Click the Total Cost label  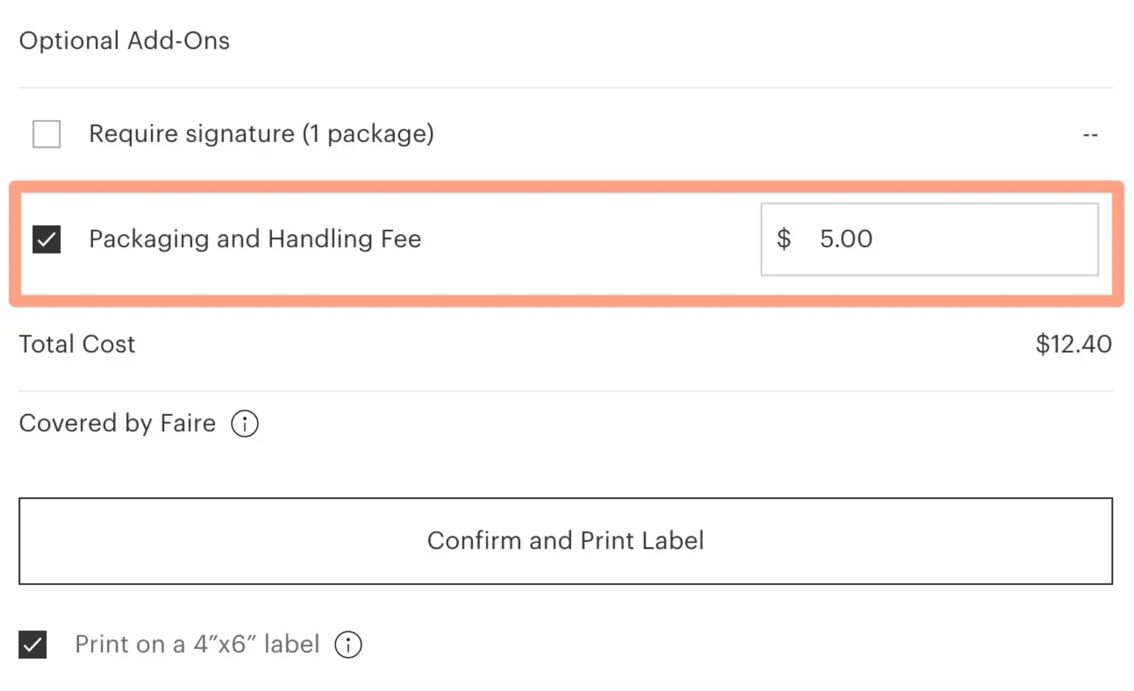tap(77, 344)
